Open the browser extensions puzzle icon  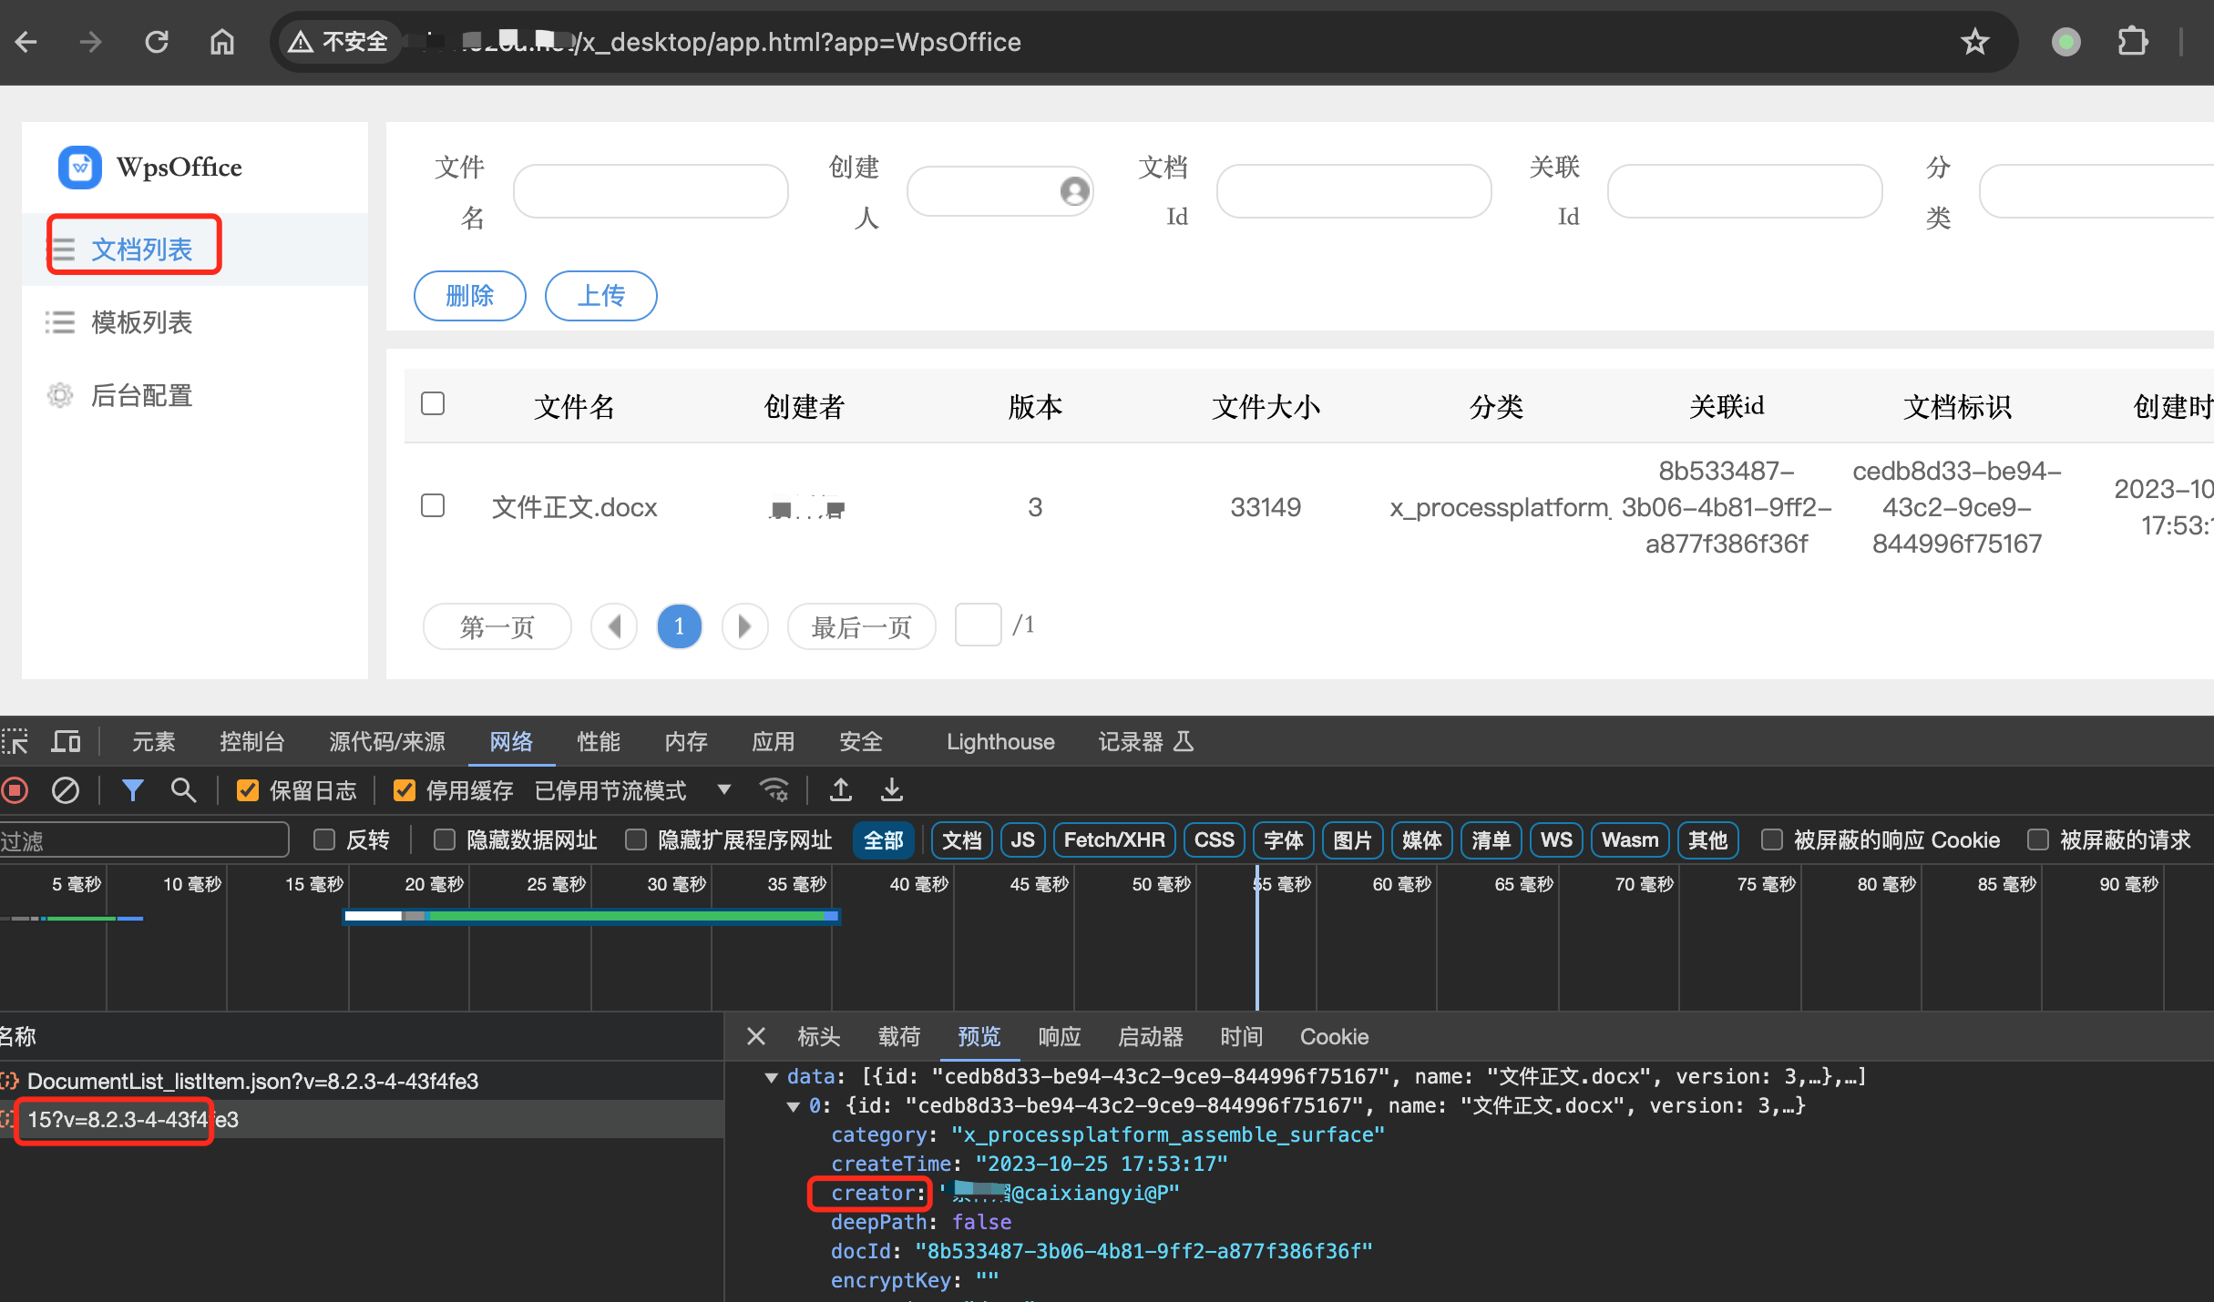pos(2132,42)
